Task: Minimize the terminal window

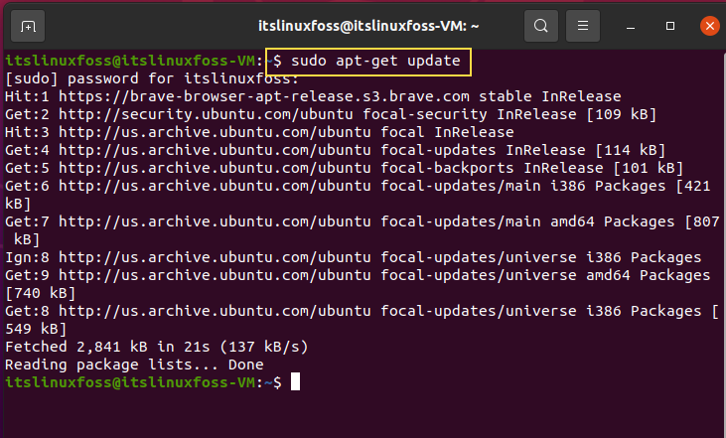Action: coord(630,27)
